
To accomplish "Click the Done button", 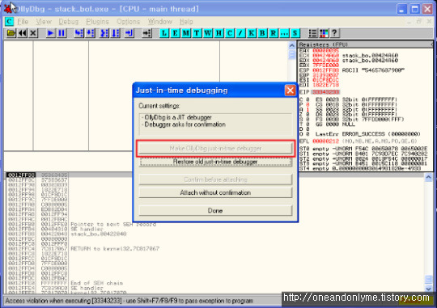I will click(x=215, y=210).
